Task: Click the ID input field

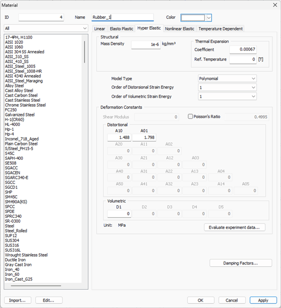Action: [x=41, y=17]
